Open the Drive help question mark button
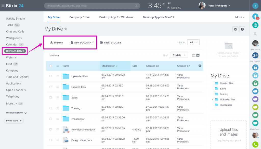The image size is (261, 149). [242, 29]
